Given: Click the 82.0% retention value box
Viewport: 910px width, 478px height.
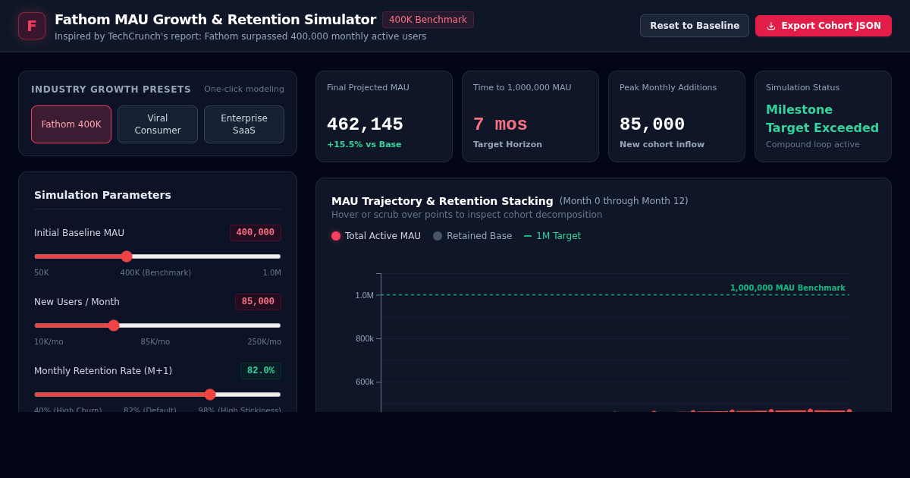Looking at the screenshot, I should coord(261,371).
